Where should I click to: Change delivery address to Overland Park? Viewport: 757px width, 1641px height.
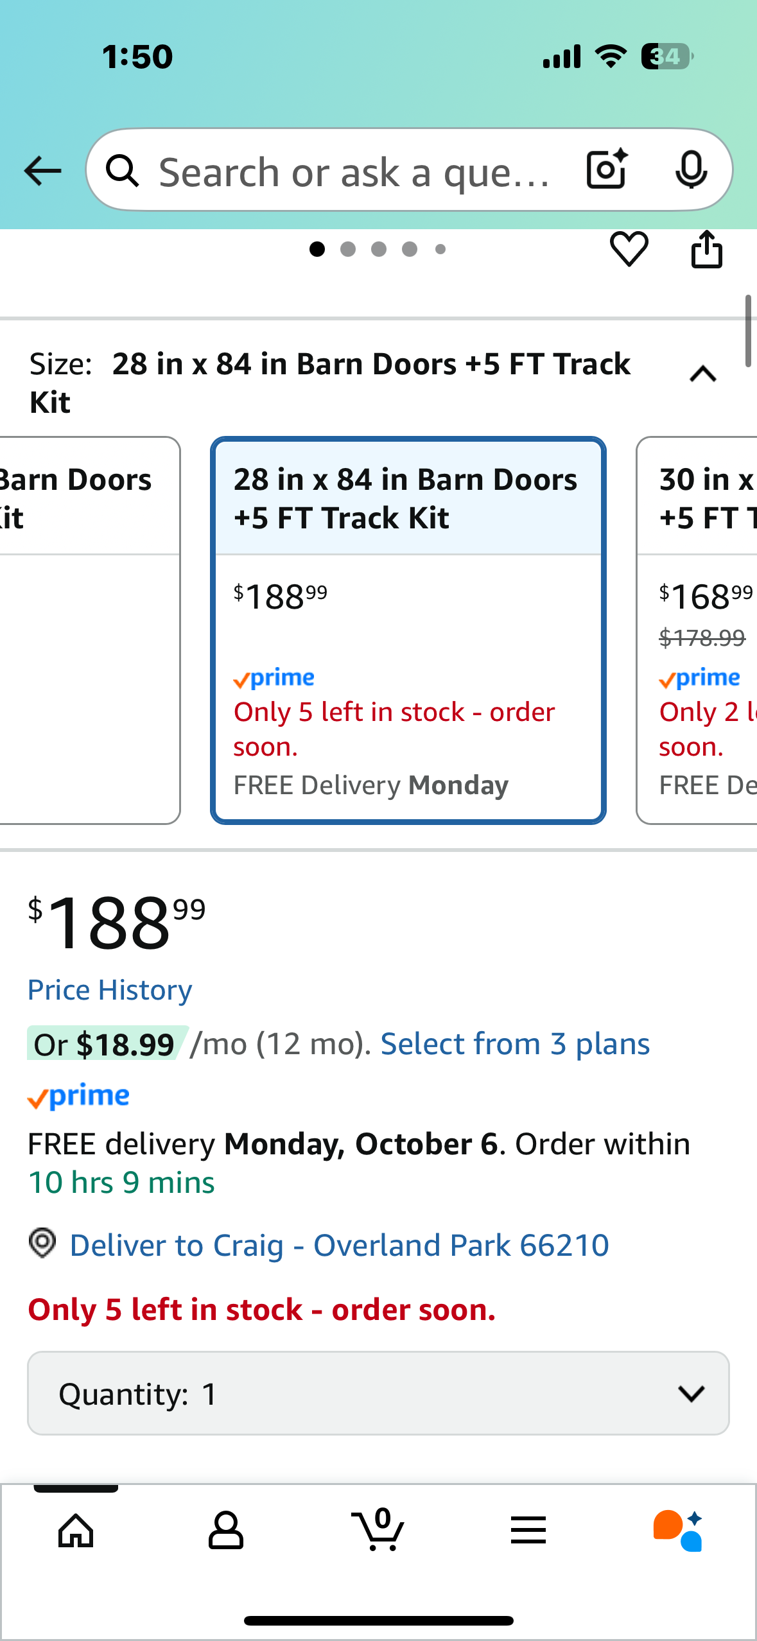pos(339,1246)
